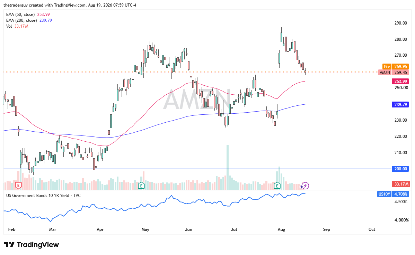The height and width of the screenshot is (255, 415).
Task: Click the Sep label on the time axis
Action: coord(327,229)
